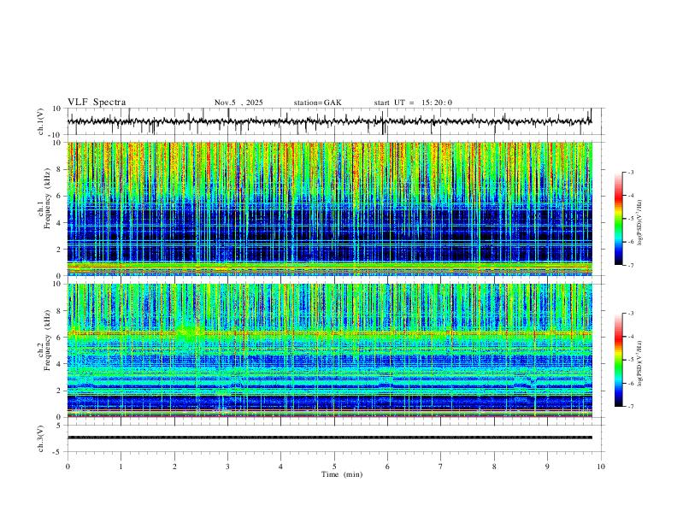Click time axis tick label "8"
Screen dimensions: 677x523
pyautogui.click(x=494, y=467)
